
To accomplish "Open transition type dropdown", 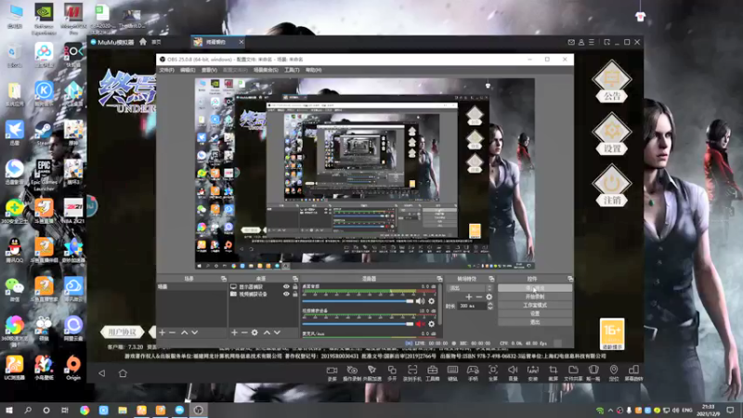I will pyautogui.click(x=470, y=288).
